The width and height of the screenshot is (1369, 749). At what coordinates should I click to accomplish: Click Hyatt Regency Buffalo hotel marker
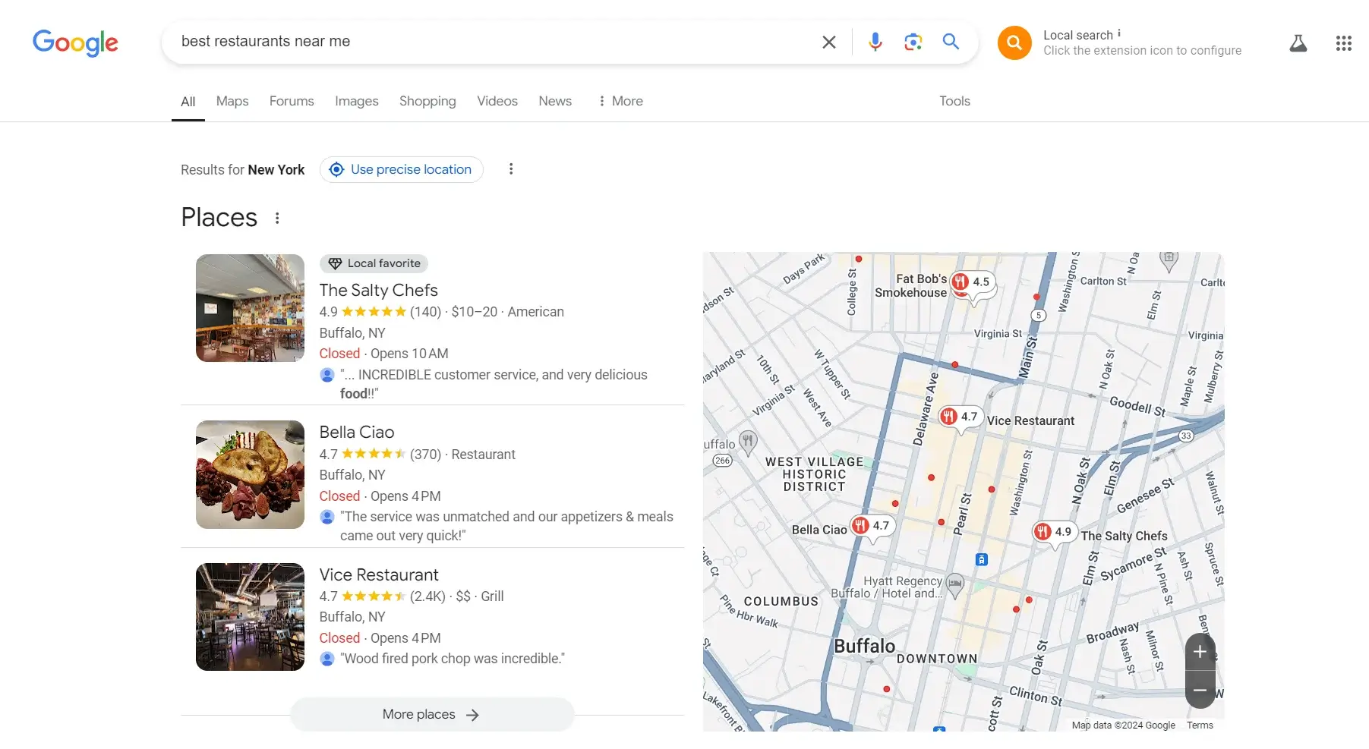[x=955, y=585]
